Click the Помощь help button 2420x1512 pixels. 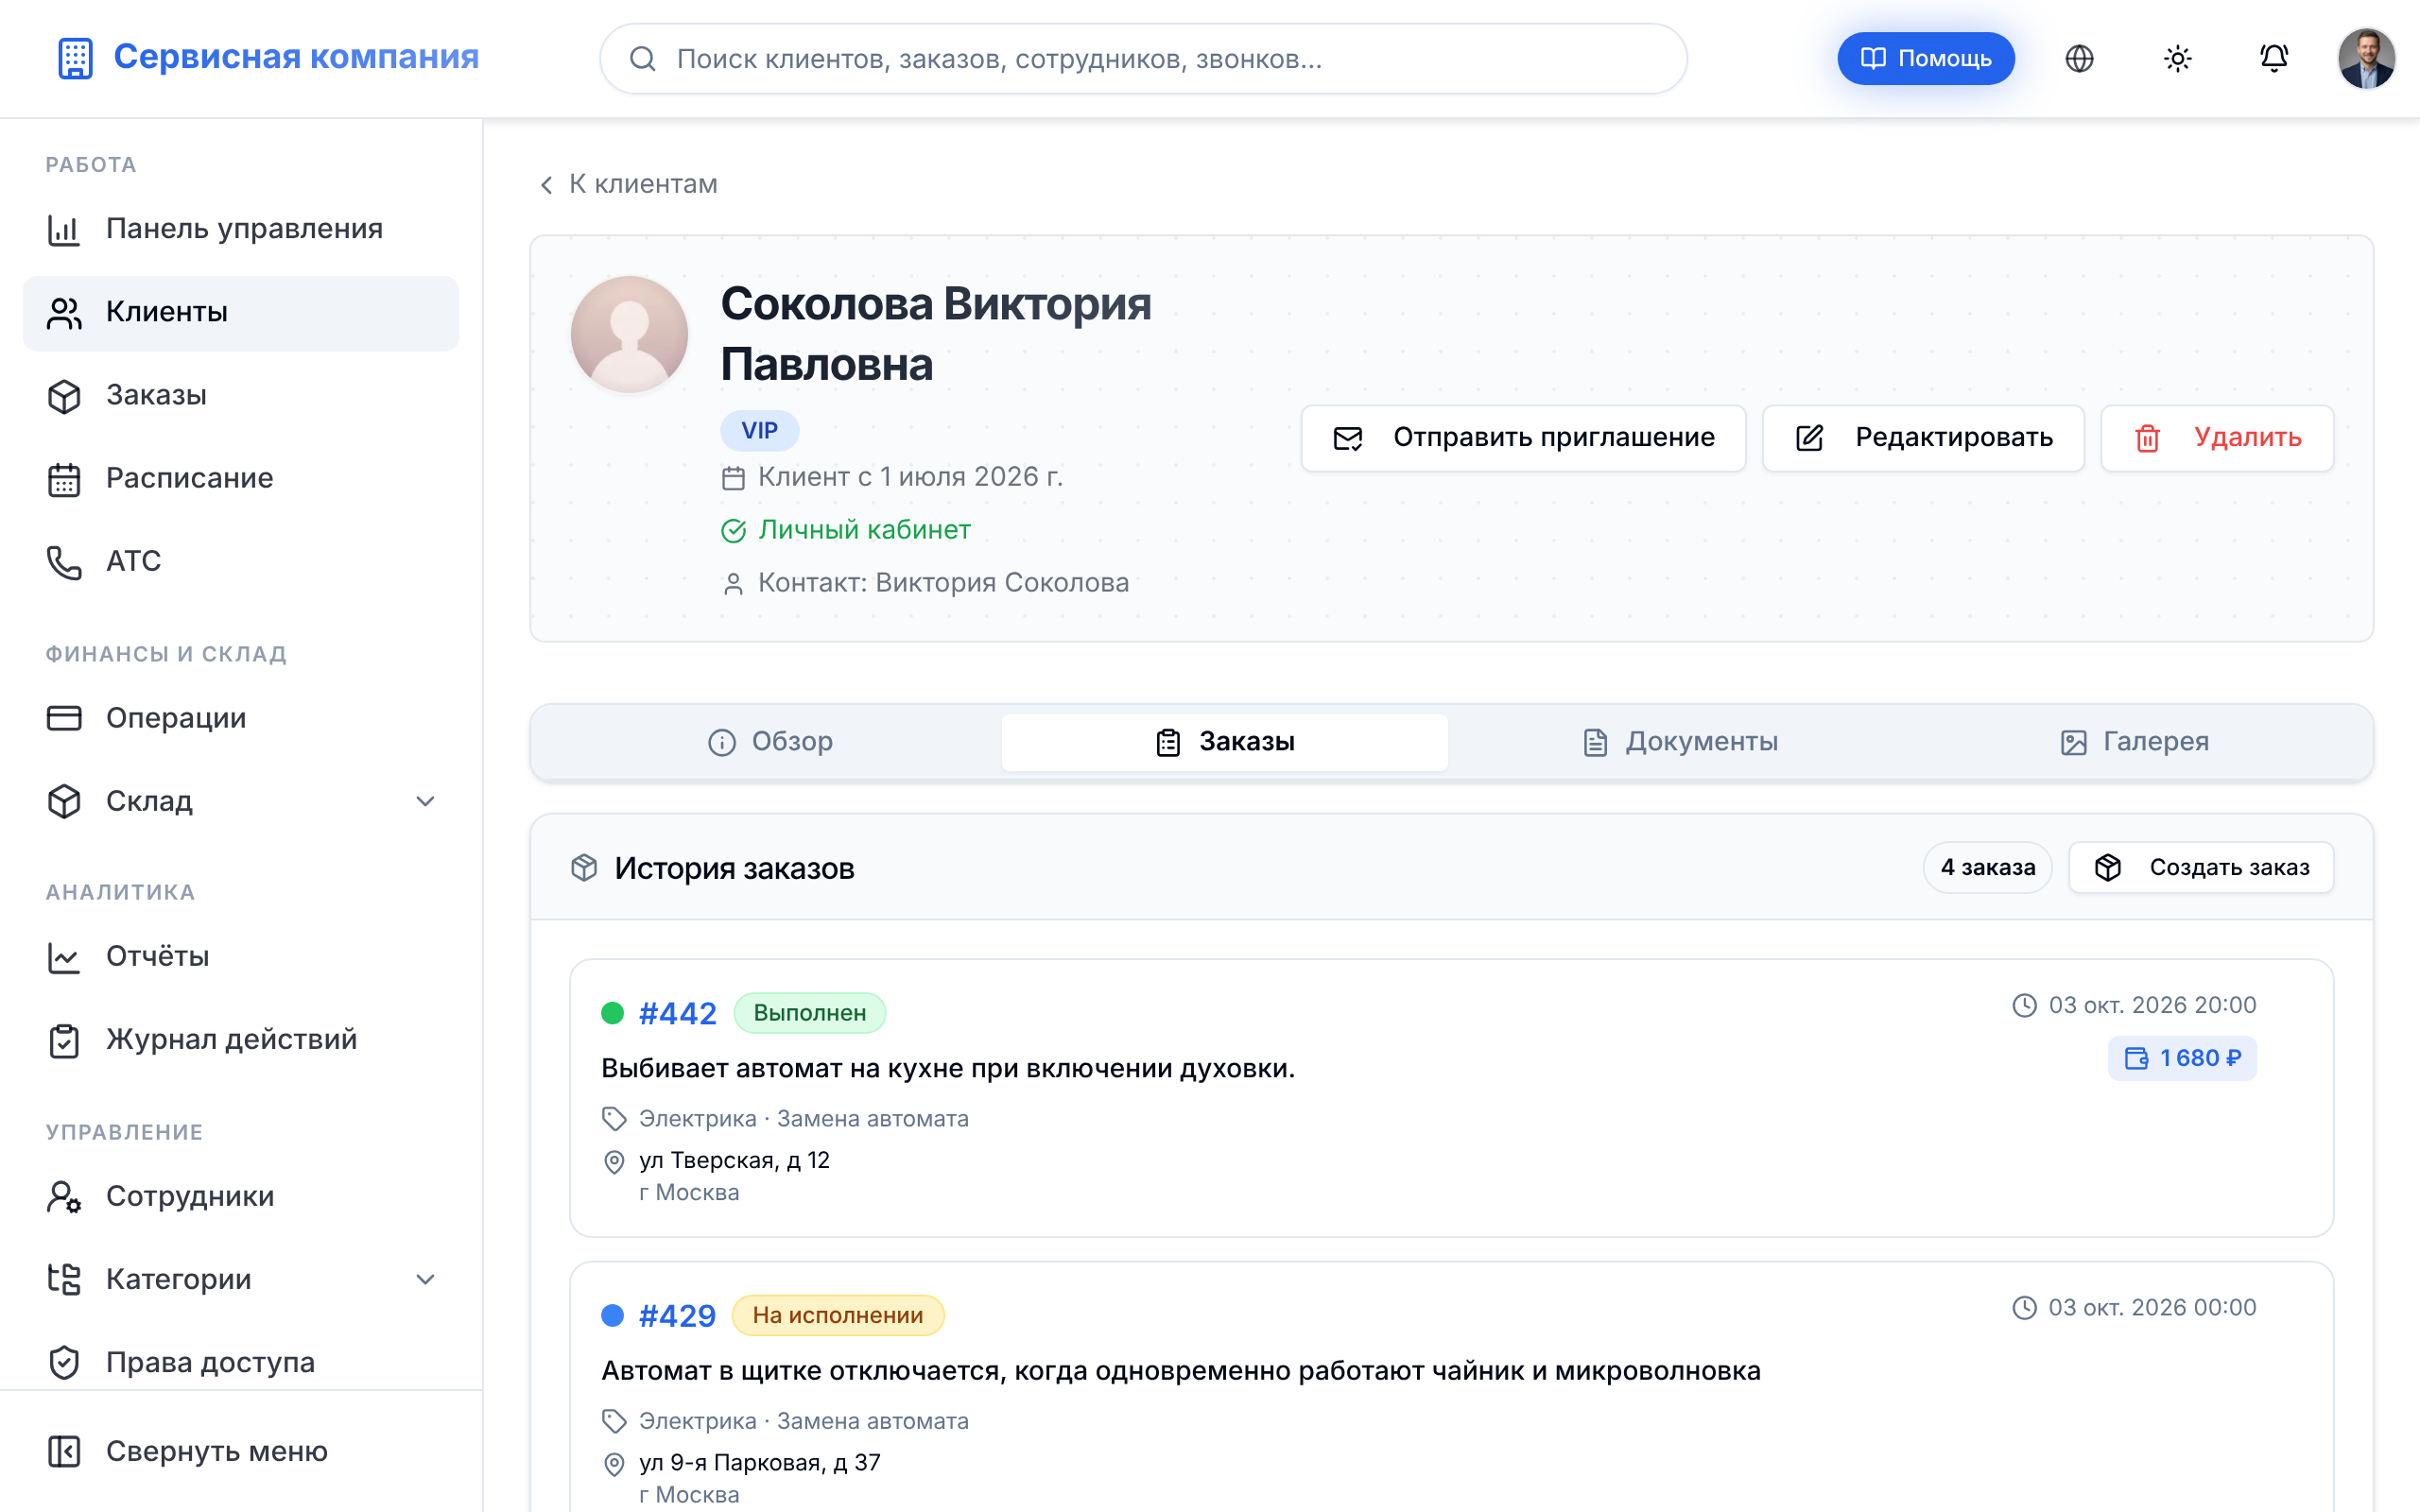coord(1925,59)
